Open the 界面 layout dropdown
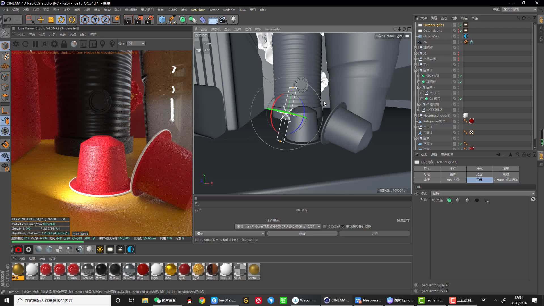Screen dimensions: 544x306 (x=520, y=10)
